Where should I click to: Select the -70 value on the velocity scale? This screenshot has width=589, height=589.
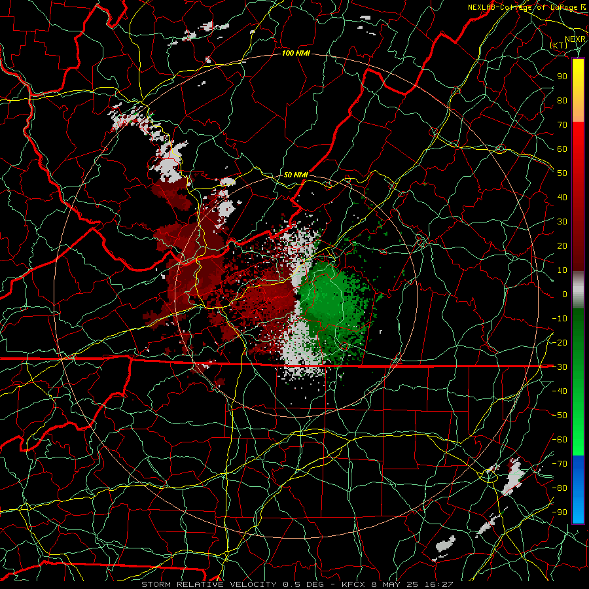[x=560, y=464]
